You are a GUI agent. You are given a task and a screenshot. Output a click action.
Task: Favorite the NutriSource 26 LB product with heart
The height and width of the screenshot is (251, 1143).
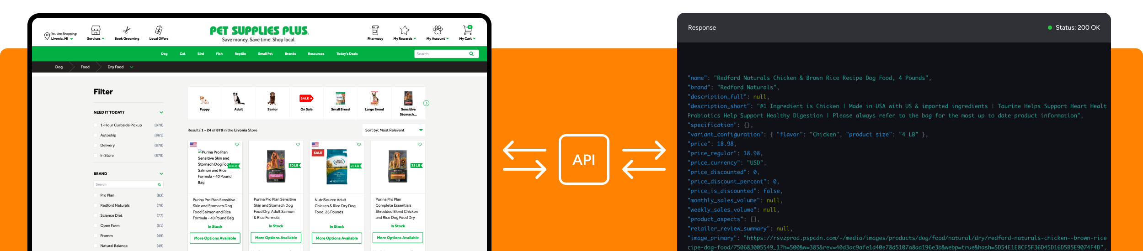click(359, 145)
